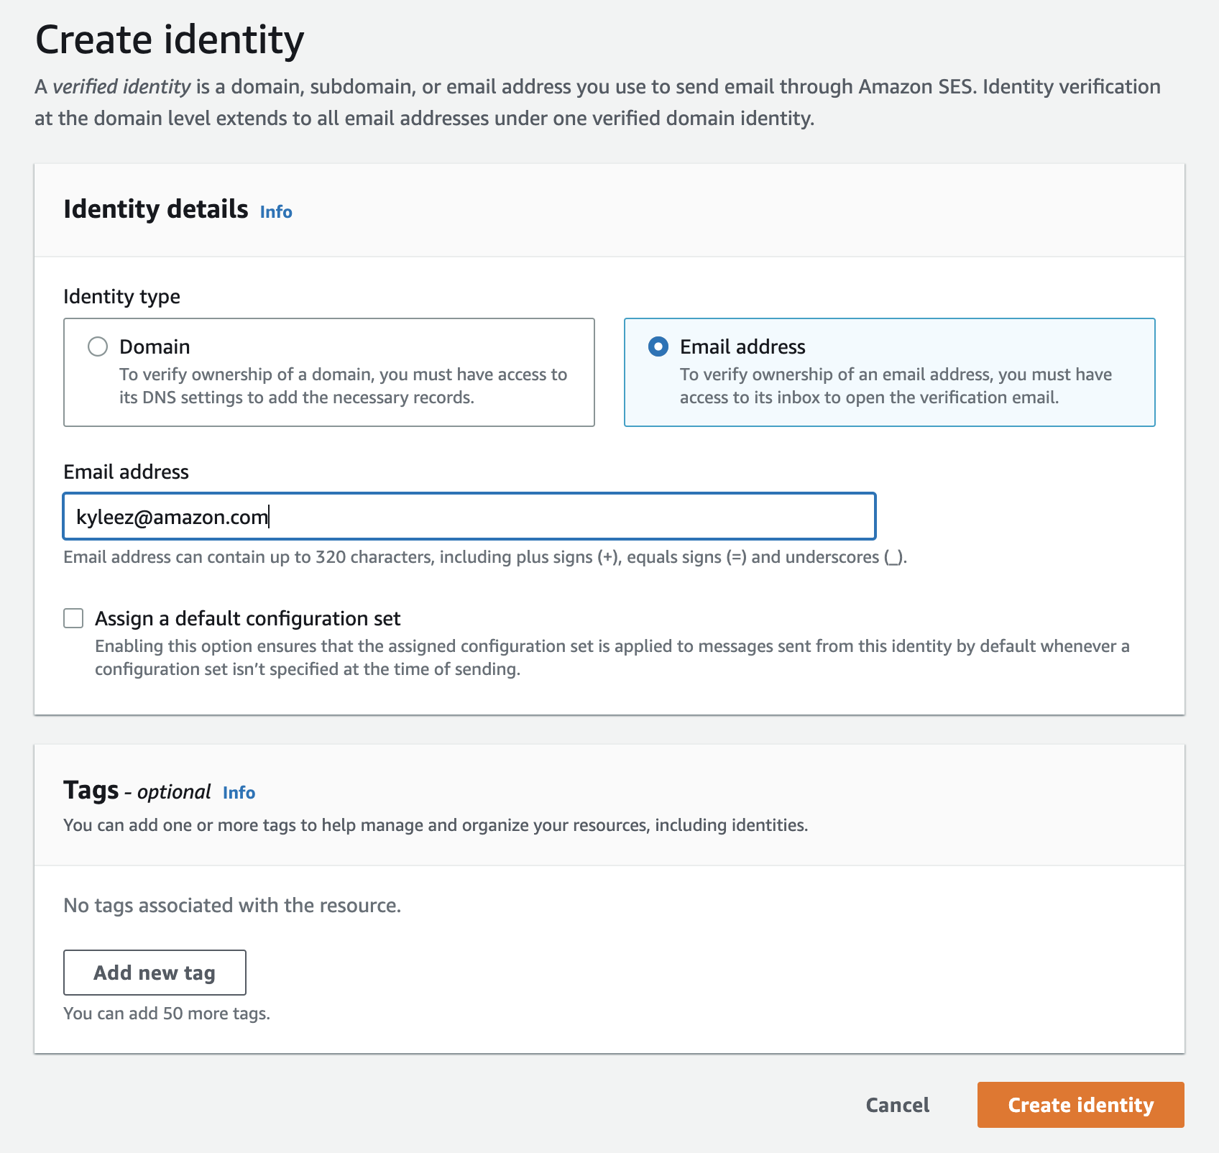The width and height of the screenshot is (1219, 1153).
Task: Select the Domain radio button
Action: (x=98, y=347)
